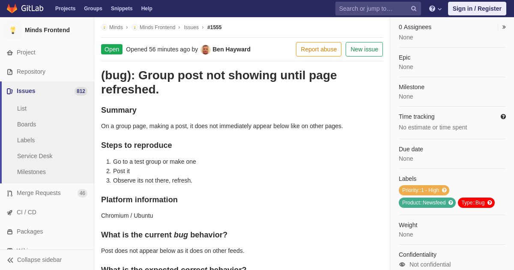Open the Service Desk submenu item
The height and width of the screenshot is (270, 514).
(35, 156)
